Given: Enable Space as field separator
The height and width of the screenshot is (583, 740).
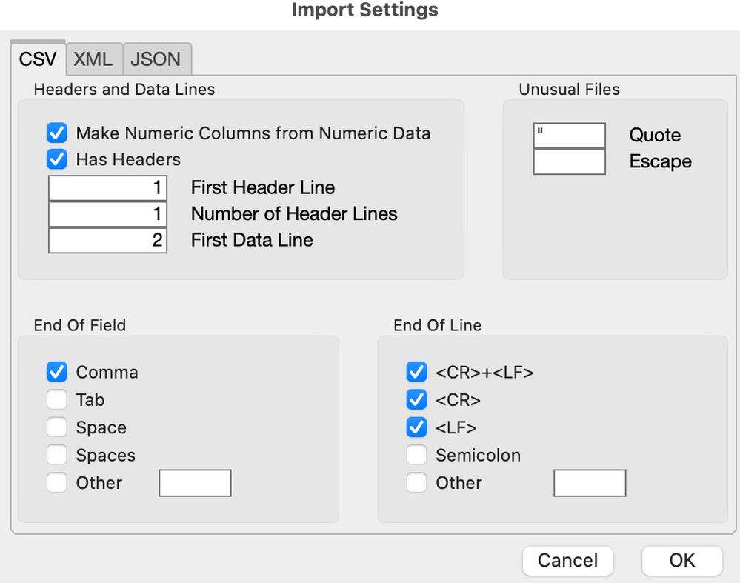Looking at the screenshot, I should (x=57, y=427).
